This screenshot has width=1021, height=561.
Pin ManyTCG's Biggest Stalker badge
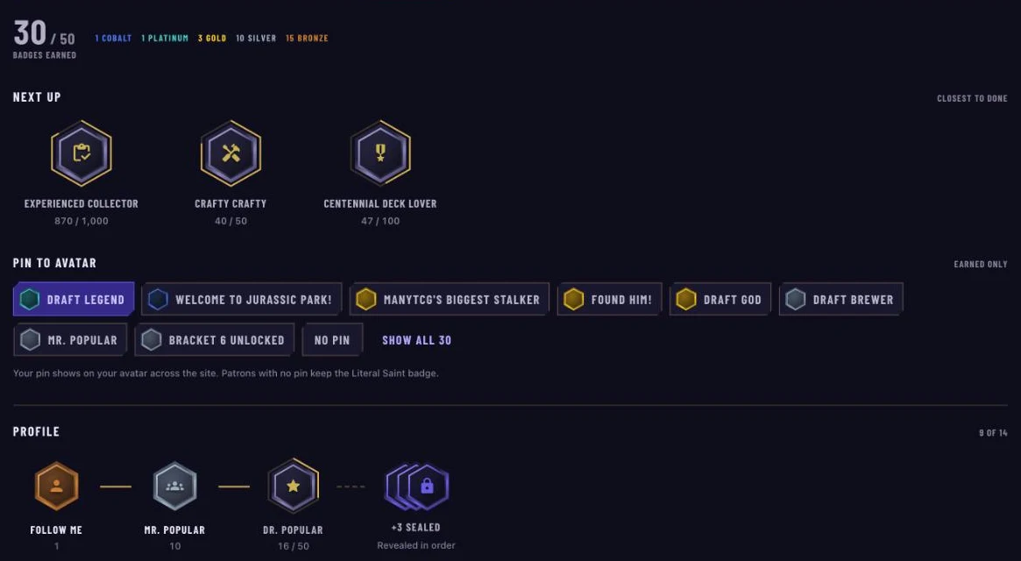click(x=449, y=299)
